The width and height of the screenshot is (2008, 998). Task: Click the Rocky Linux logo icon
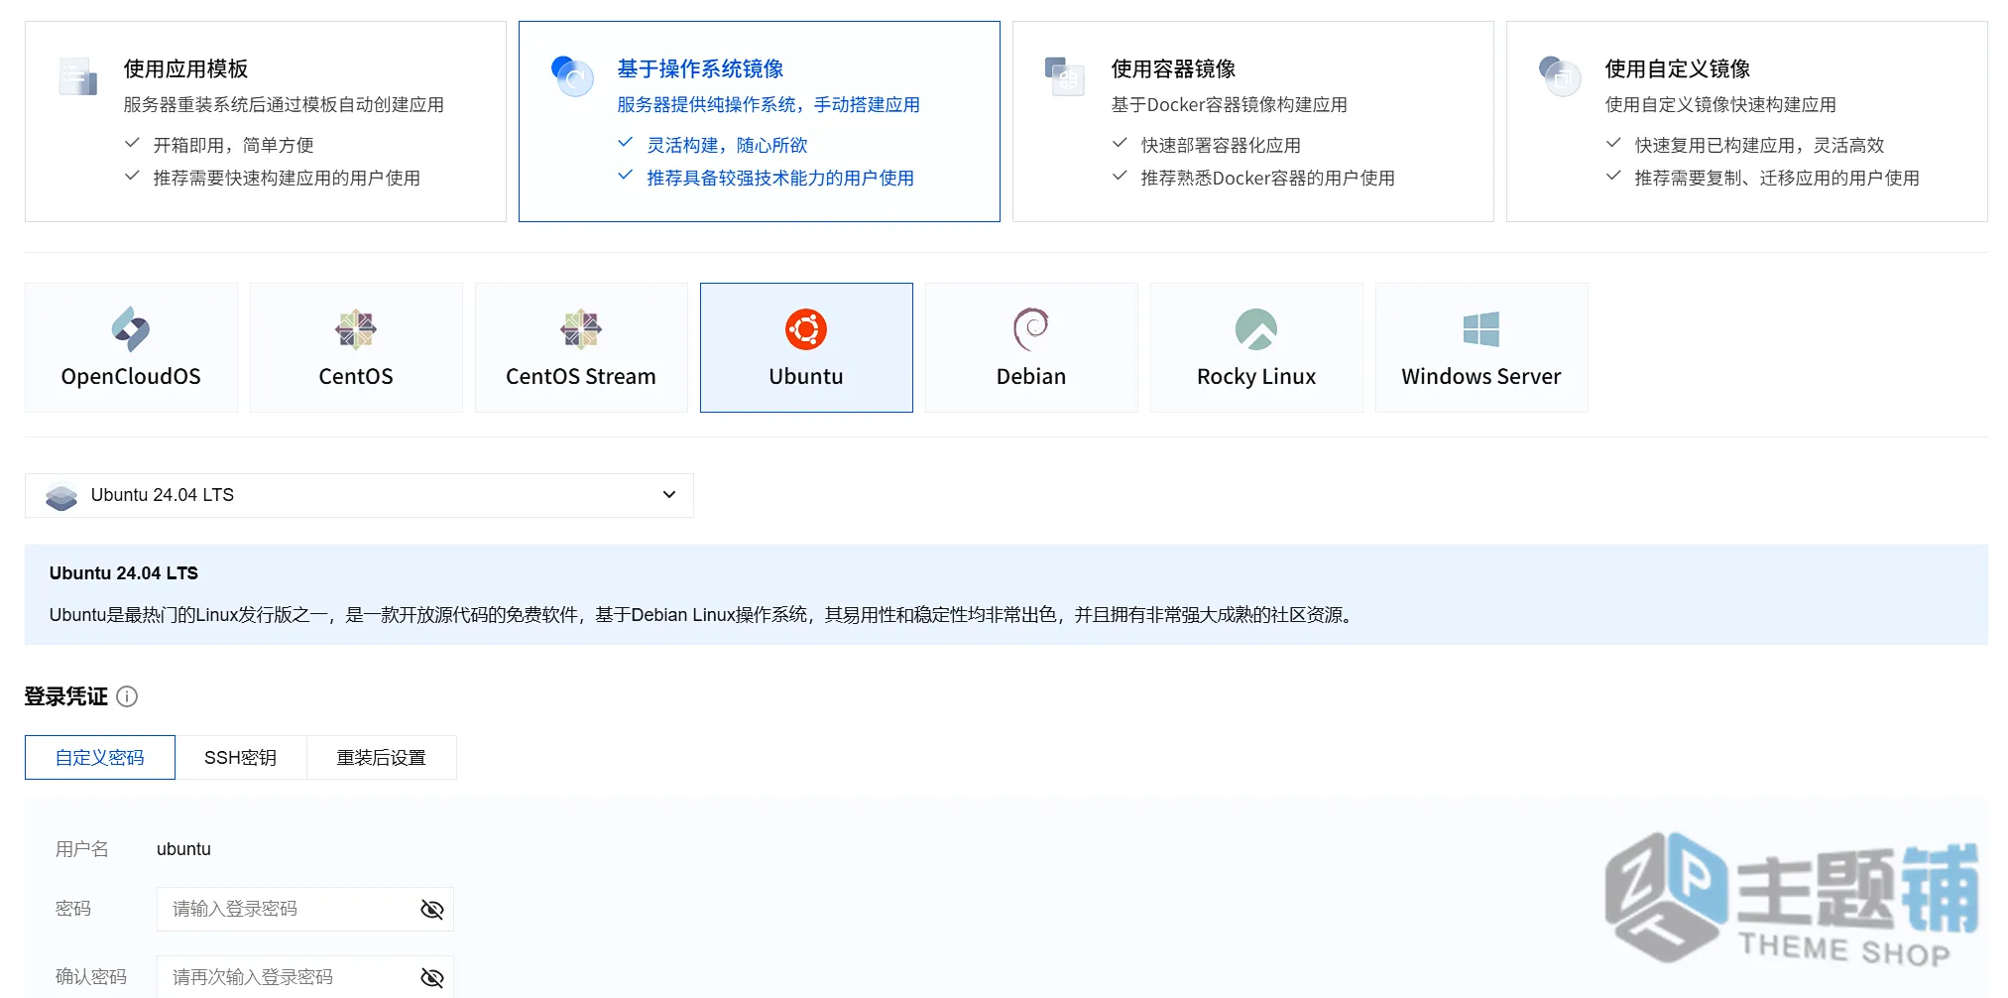tap(1256, 329)
